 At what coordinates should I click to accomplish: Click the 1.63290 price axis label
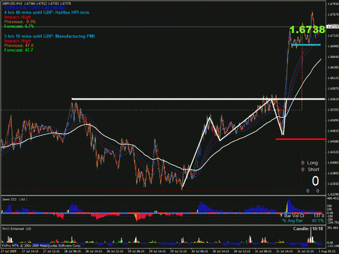click(x=333, y=194)
